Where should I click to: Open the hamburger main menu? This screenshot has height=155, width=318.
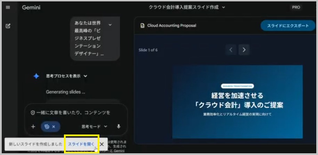click(8, 8)
